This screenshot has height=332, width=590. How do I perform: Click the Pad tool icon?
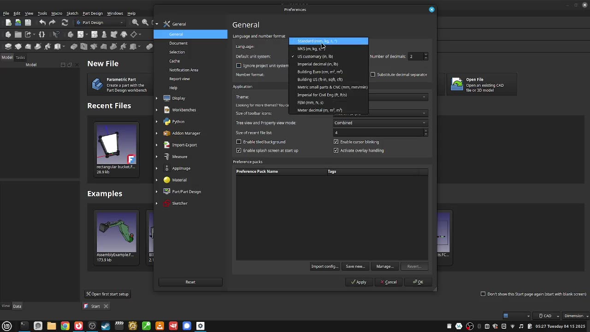click(8, 46)
